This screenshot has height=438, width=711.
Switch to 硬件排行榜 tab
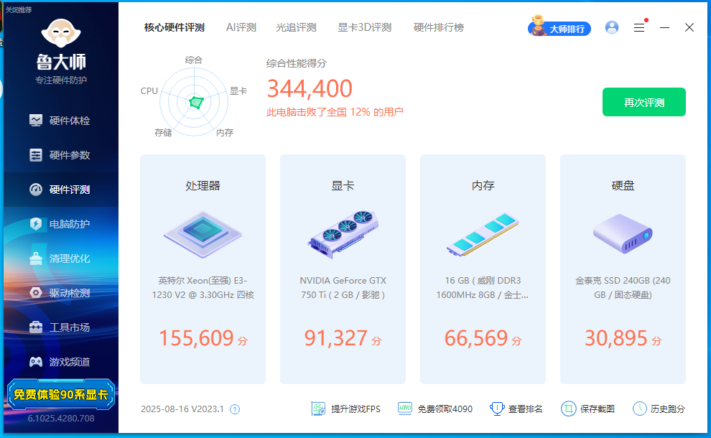[439, 28]
